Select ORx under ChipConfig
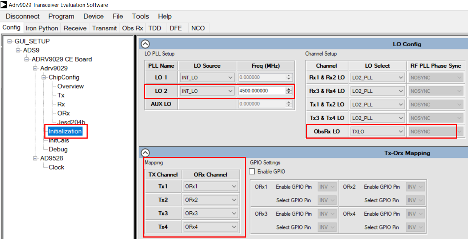 coord(63,113)
